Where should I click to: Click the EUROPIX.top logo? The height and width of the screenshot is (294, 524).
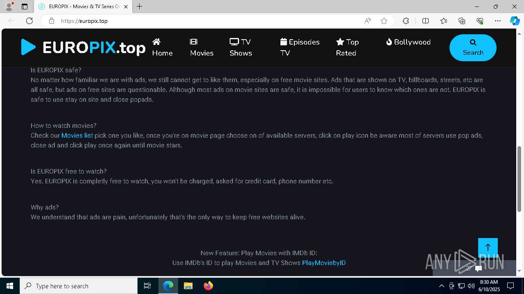(83, 47)
